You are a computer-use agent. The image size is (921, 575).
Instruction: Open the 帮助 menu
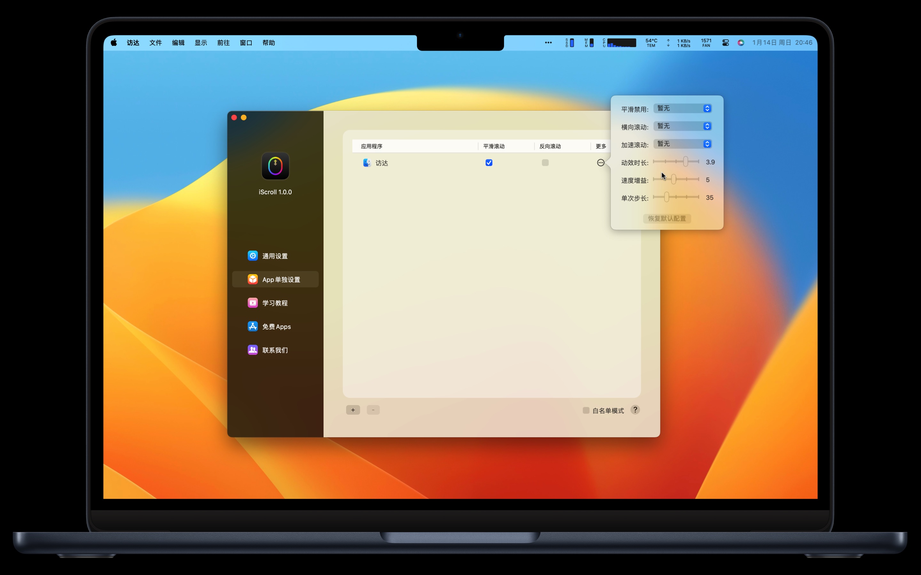268,42
